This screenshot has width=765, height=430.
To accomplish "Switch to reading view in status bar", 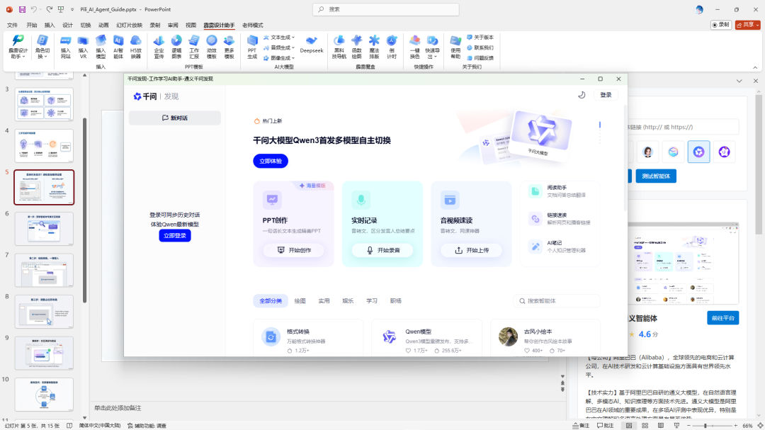I will click(661, 426).
